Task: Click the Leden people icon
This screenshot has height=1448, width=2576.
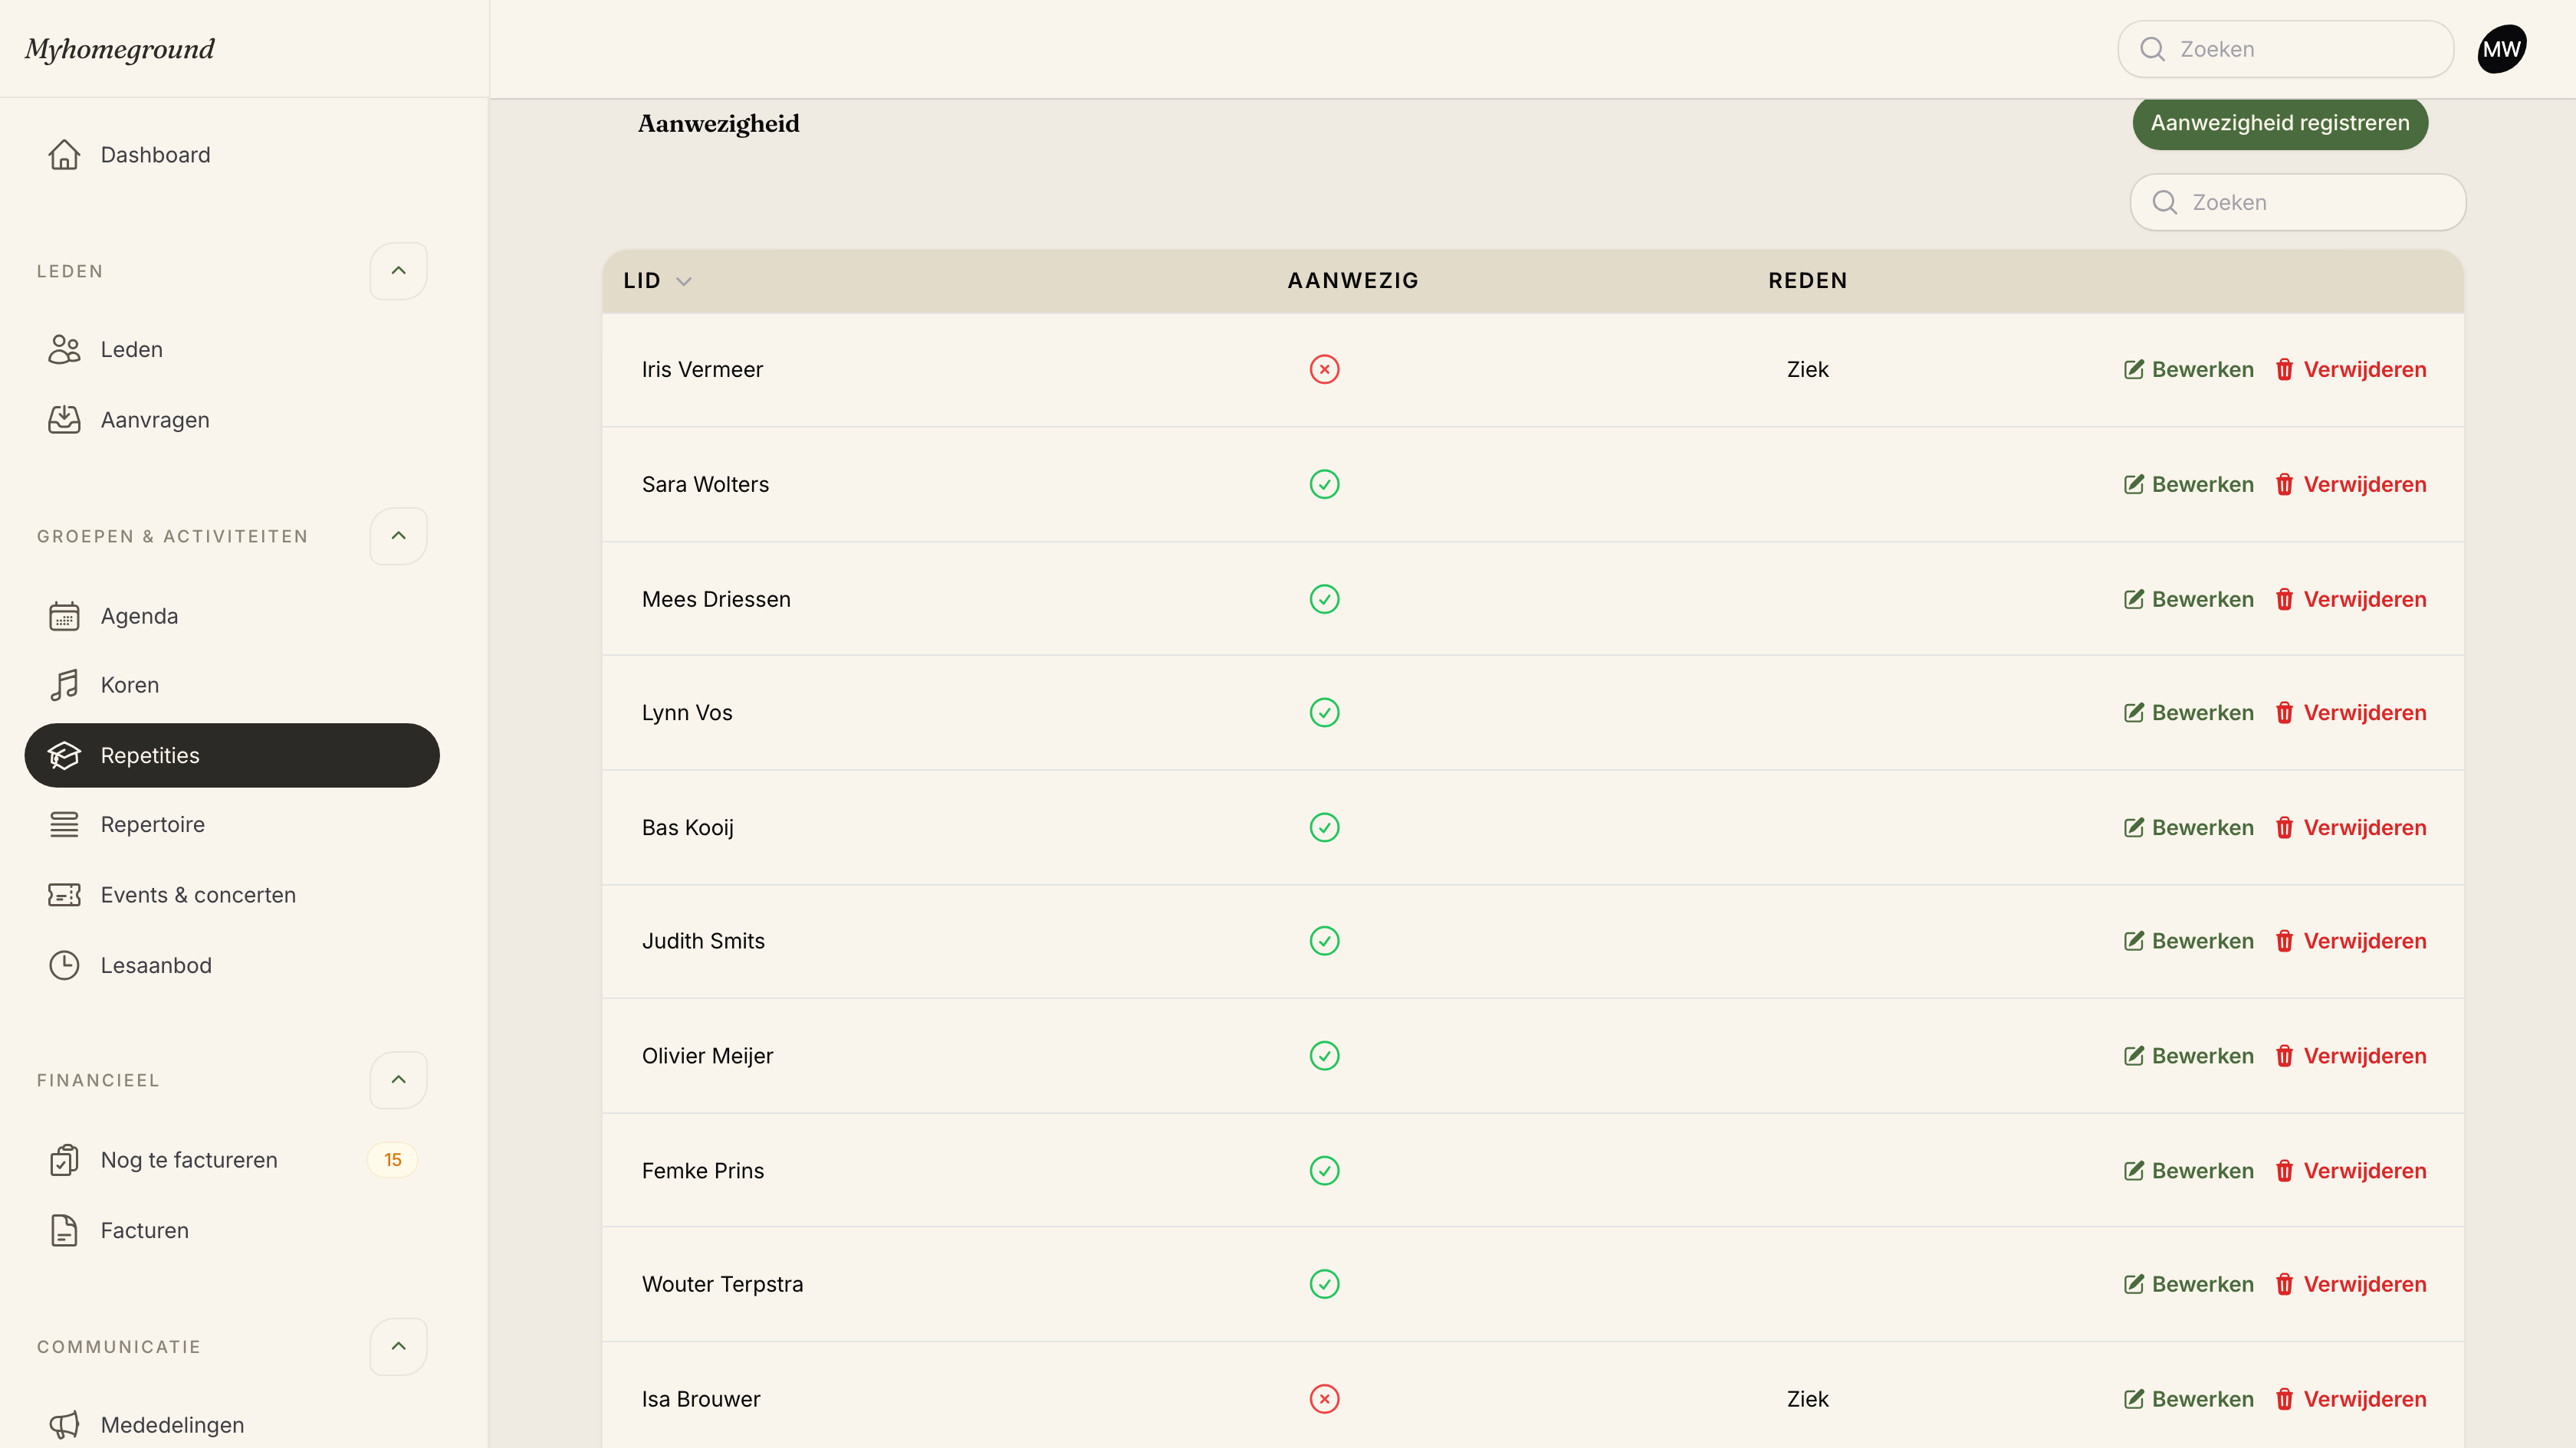Action: click(64, 350)
